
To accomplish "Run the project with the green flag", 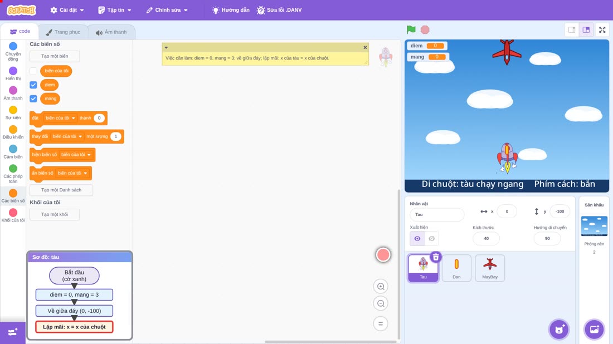I will coord(411,30).
